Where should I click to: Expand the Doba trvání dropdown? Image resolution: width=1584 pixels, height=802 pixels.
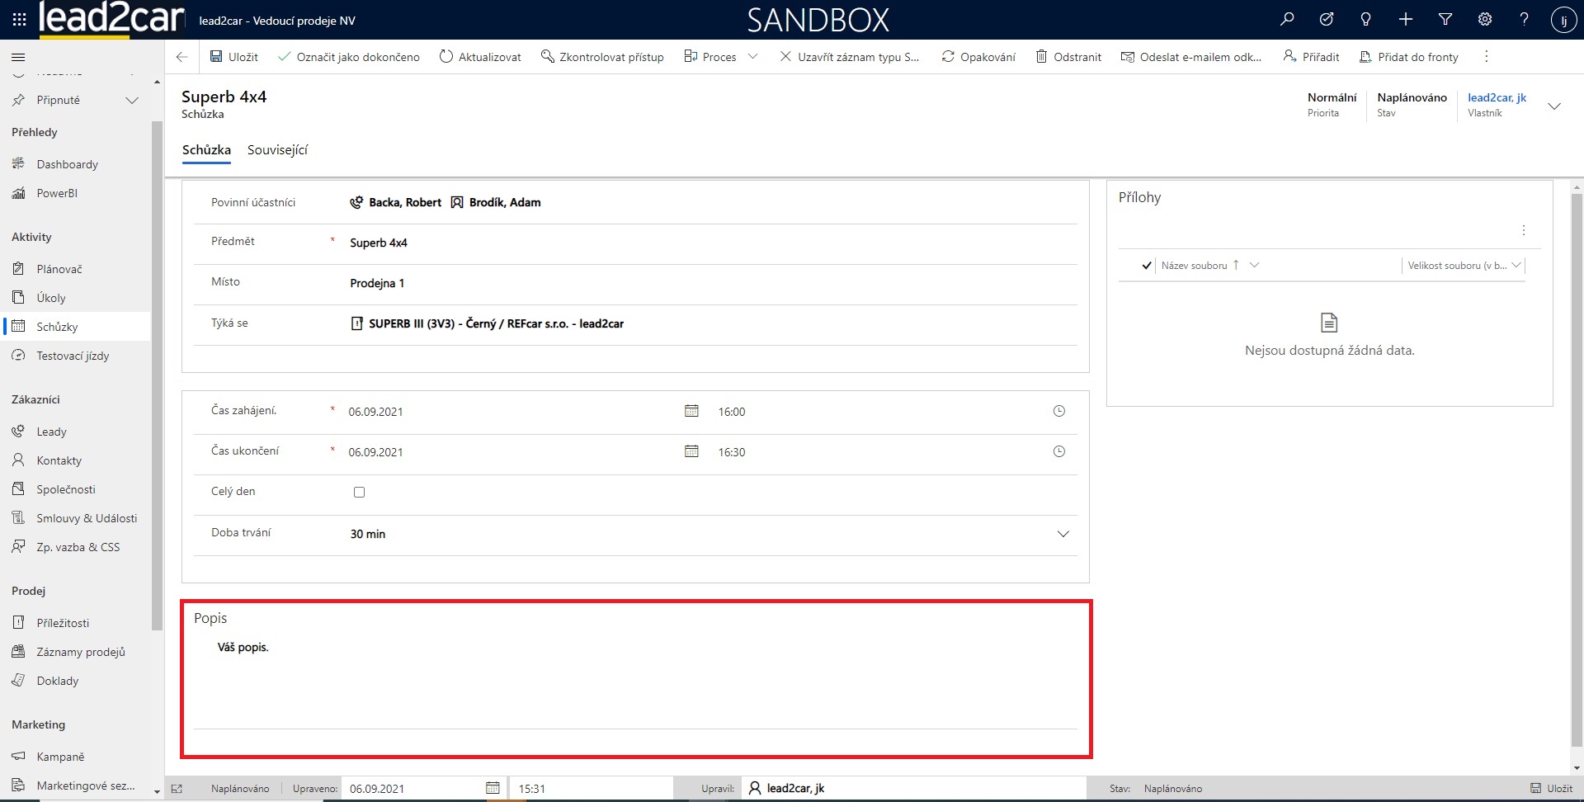coord(1063,534)
